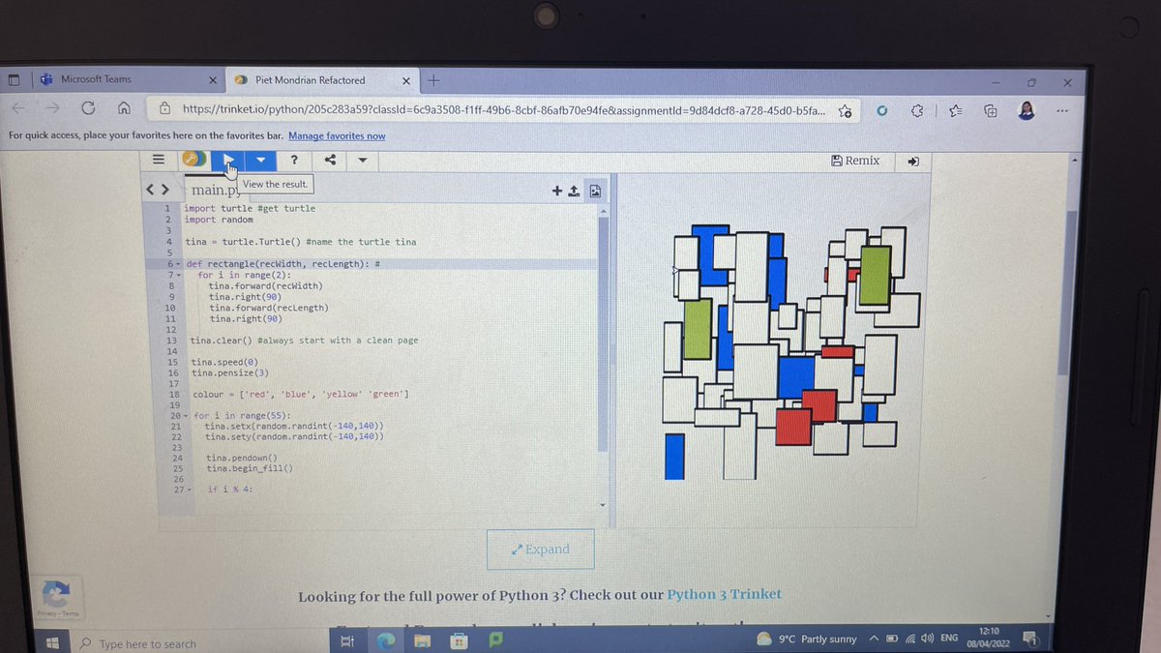The image size is (1161, 653).
Task: Expand the share dropdown caret
Action: pos(362,161)
